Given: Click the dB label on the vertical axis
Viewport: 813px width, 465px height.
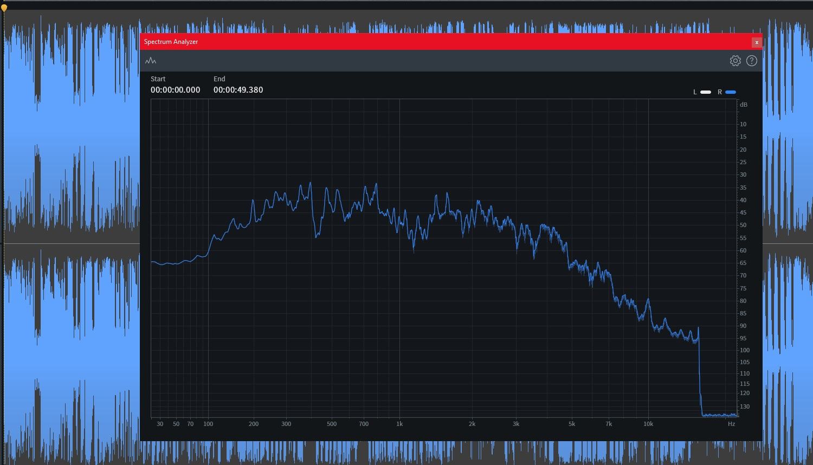Looking at the screenshot, I should pyautogui.click(x=744, y=105).
